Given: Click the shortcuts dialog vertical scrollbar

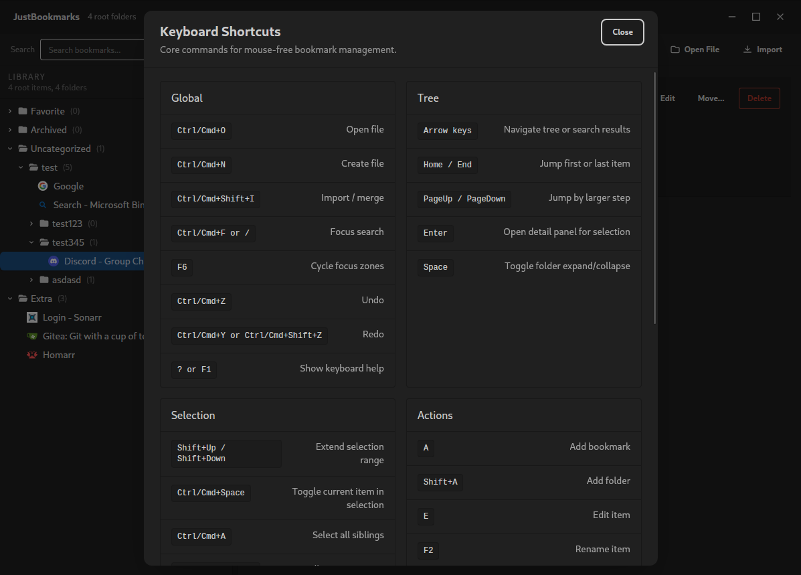Looking at the screenshot, I should point(654,198).
